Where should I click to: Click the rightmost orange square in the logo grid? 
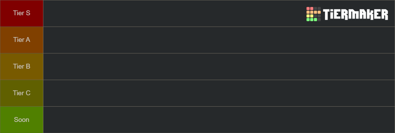(319, 12)
